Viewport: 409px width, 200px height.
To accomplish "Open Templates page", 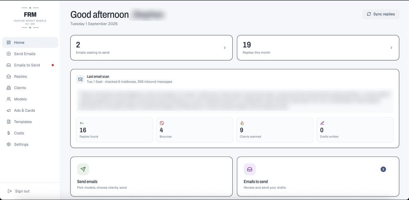I will [30, 122].
